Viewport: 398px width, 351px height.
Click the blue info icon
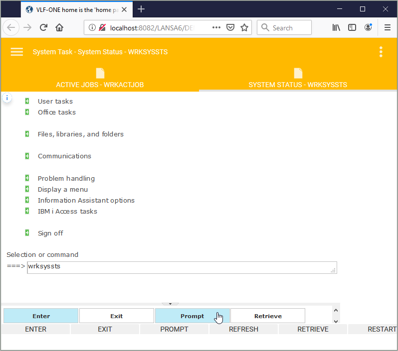pyautogui.click(x=7, y=98)
